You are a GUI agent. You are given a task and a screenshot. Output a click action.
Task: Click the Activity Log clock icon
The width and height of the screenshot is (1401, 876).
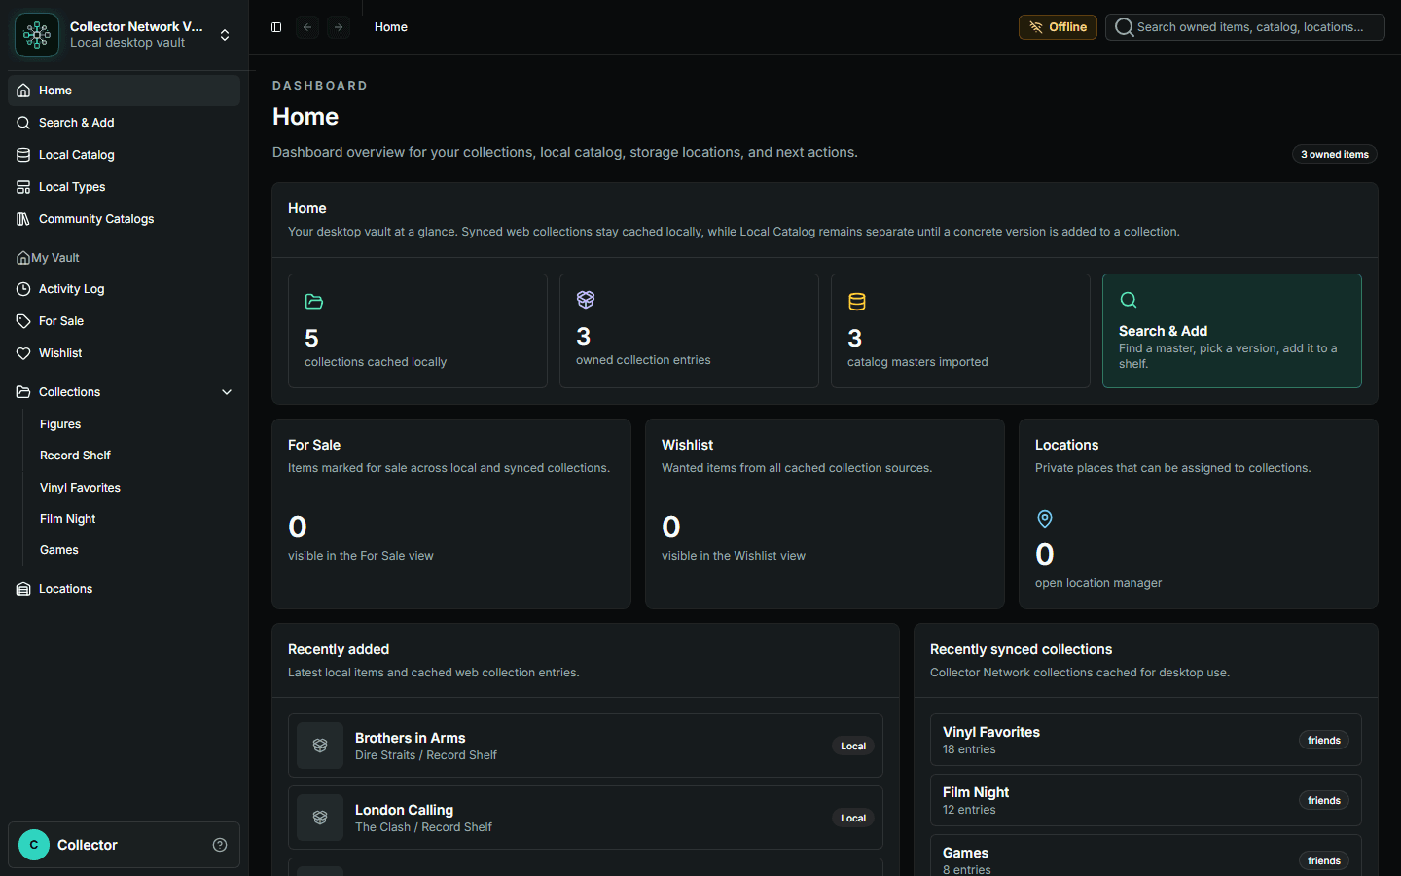(x=23, y=289)
